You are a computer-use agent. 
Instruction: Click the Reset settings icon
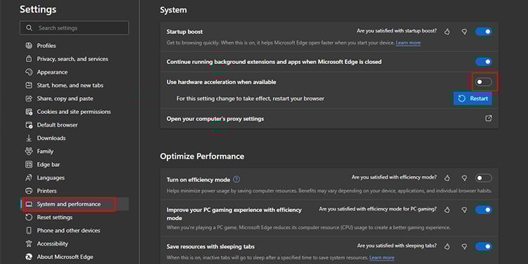pos(29,218)
